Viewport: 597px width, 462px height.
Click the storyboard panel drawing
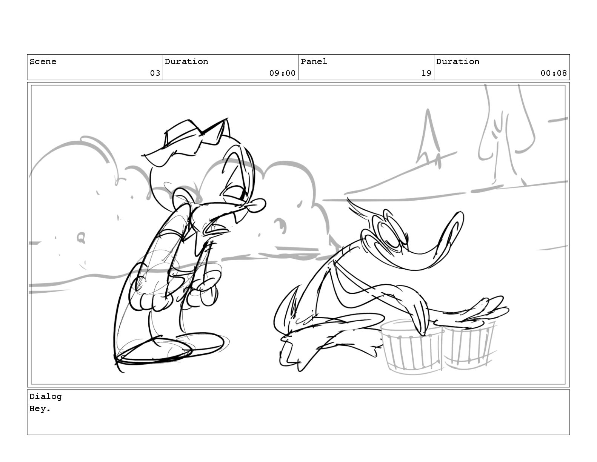click(298, 235)
